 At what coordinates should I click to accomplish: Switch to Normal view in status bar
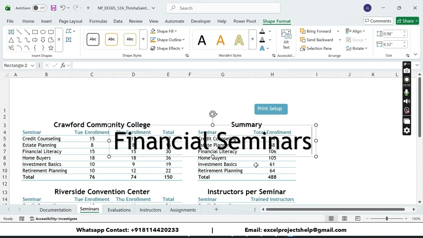pyautogui.click(x=331, y=218)
